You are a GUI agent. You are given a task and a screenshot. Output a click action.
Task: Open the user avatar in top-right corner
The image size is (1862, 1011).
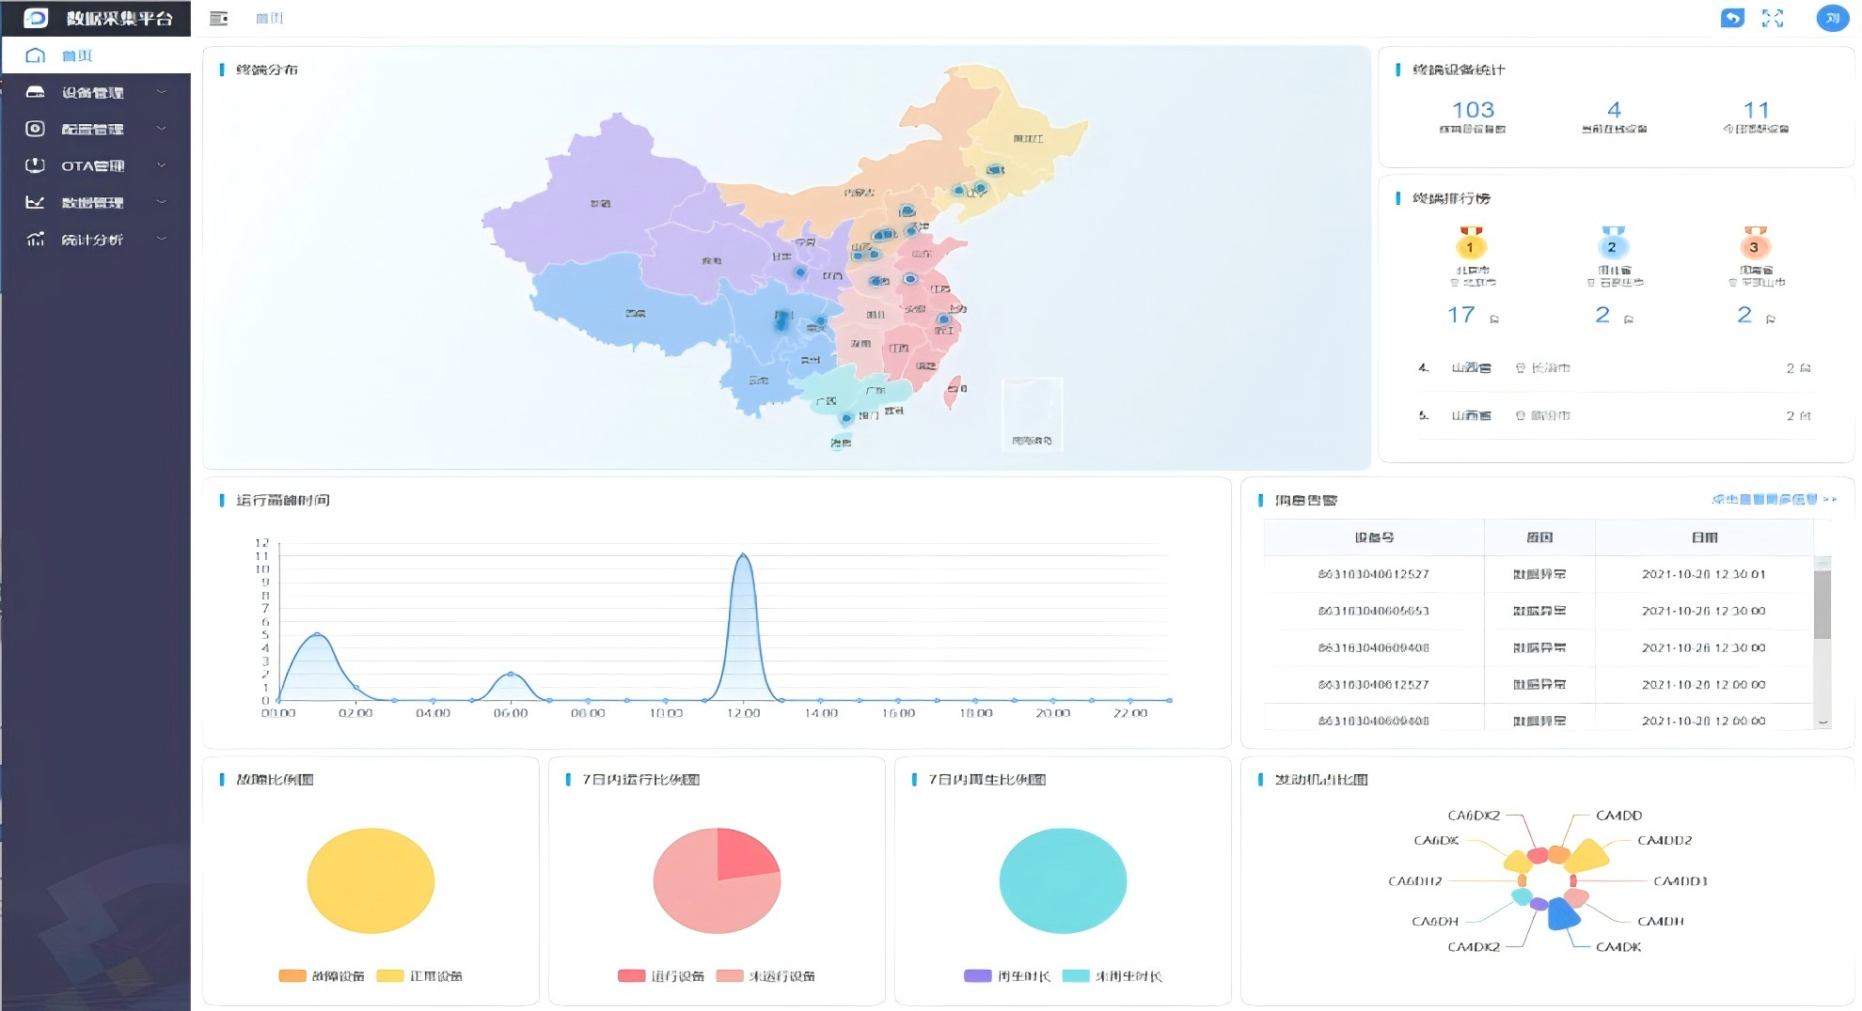pyautogui.click(x=1831, y=18)
